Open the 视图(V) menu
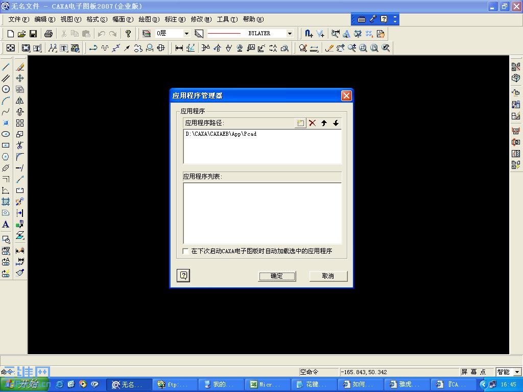The height and width of the screenshot is (392, 523). [x=70, y=19]
